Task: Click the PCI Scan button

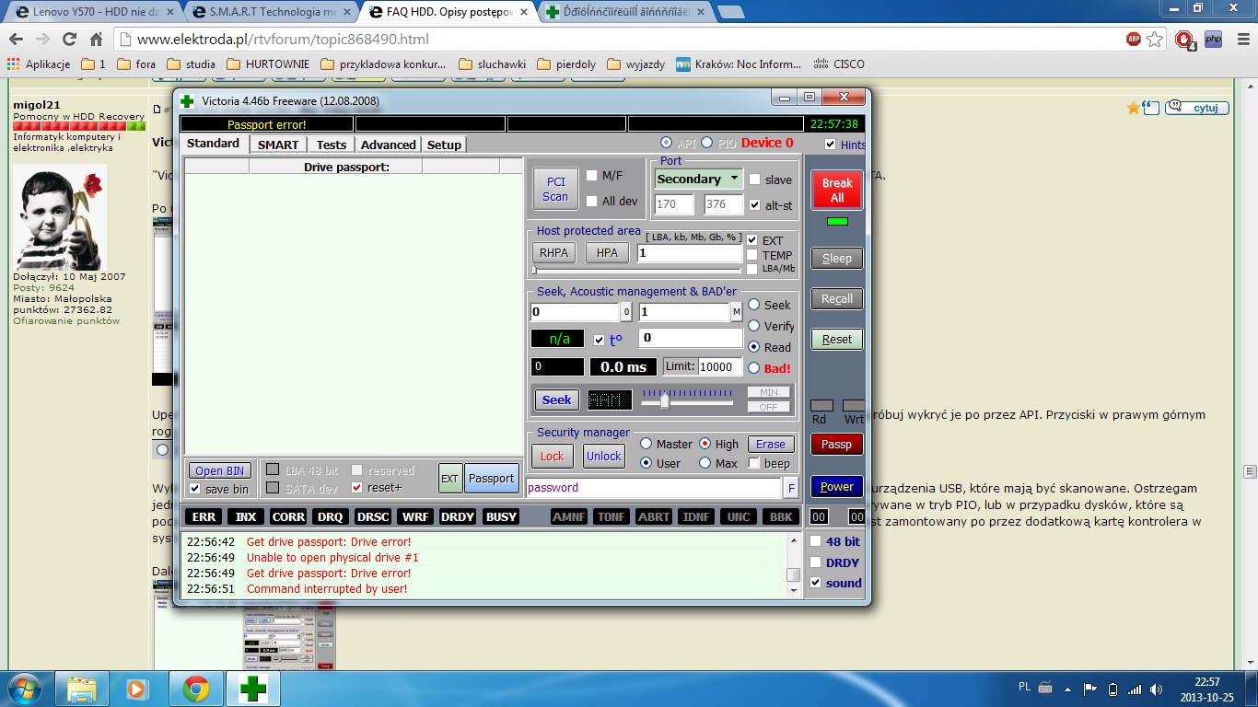Action: tap(555, 189)
